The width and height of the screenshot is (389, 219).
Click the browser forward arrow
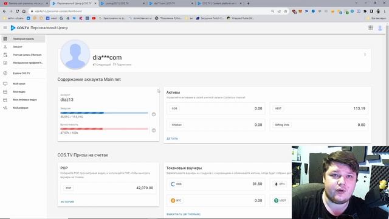pos(11,11)
